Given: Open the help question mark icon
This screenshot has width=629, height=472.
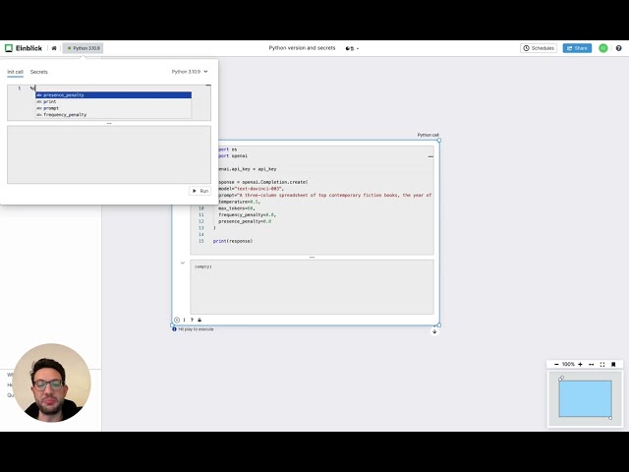Looking at the screenshot, I should point(618,48).
